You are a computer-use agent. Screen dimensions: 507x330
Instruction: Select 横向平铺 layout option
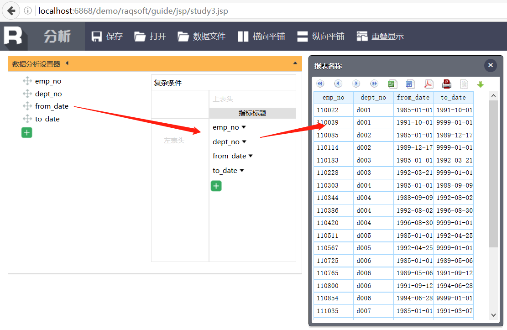click(261, 37)
